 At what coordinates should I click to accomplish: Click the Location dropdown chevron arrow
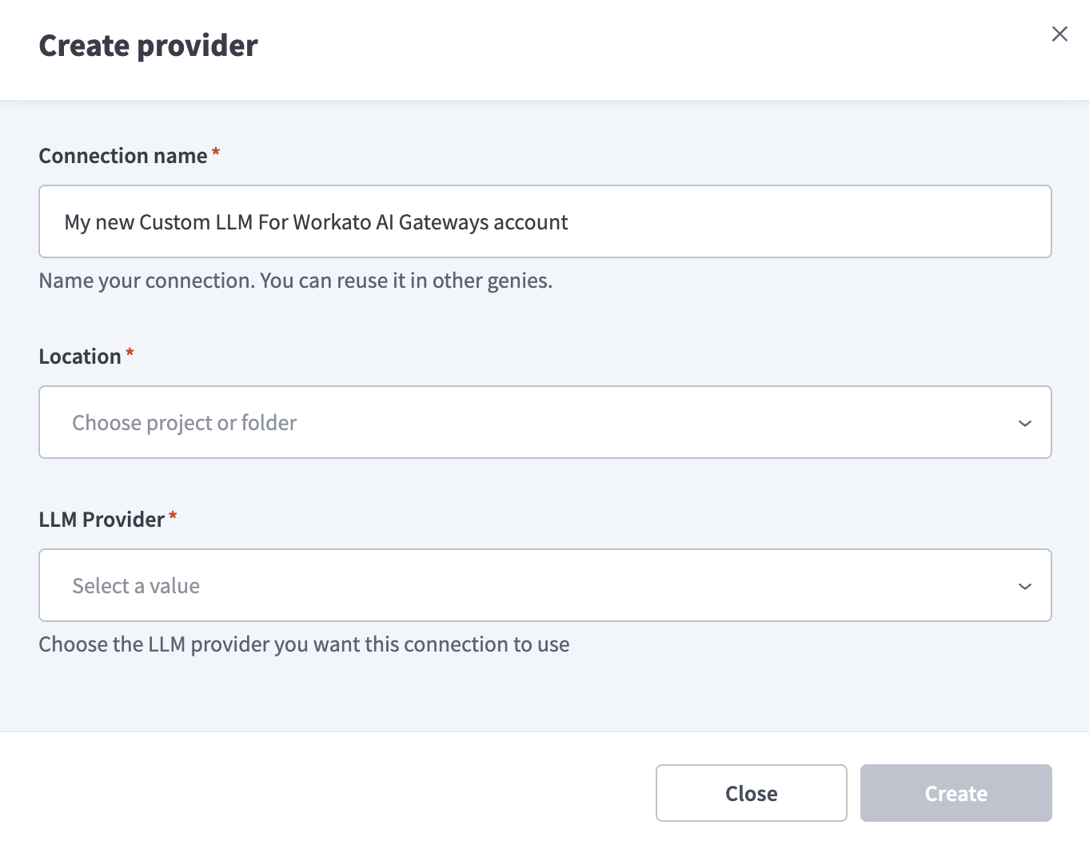[1025, 423]
